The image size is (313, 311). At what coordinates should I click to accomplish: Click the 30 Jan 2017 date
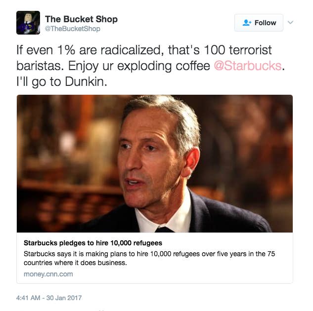[64, 298]
